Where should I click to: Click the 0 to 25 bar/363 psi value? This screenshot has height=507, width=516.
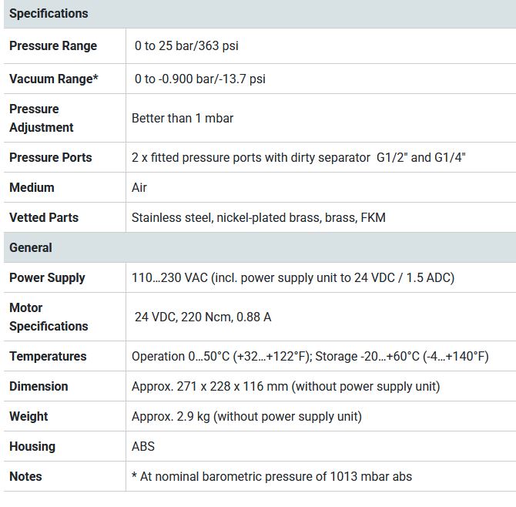pyautogui.click(x=186, y=45)
